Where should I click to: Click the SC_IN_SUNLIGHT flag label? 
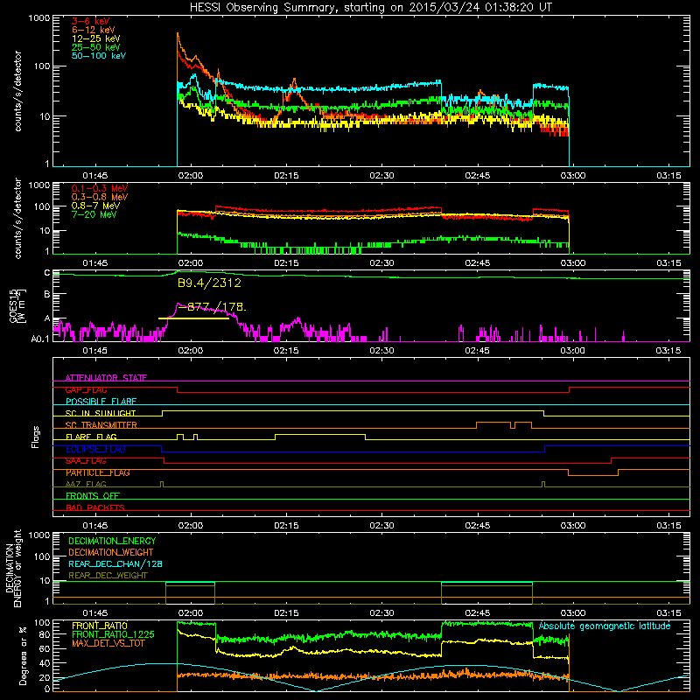click(x=101, y=413)
